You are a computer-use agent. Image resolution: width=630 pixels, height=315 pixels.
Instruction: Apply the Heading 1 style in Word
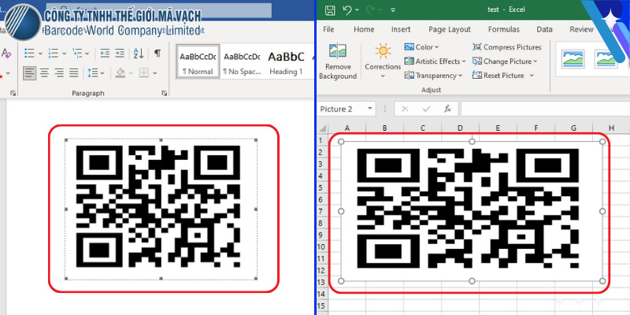286,61
